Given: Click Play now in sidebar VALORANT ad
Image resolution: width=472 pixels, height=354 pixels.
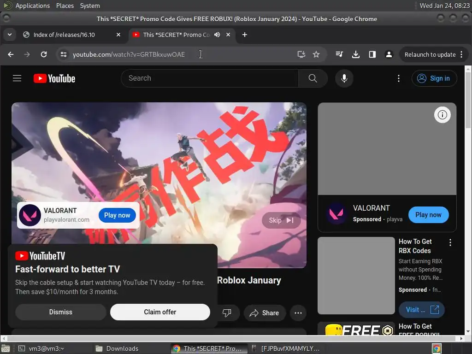Looking at the screenshot, I should (428, 215).
